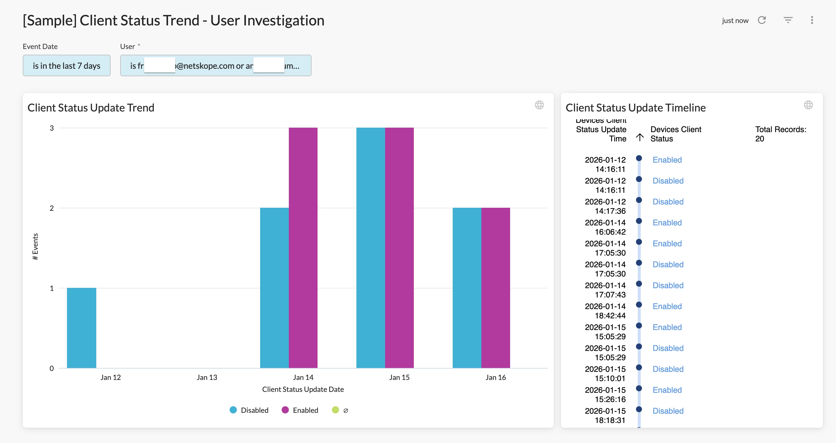
Task: Open the dashboard filters icon
Action: click(x=788, y=20)
